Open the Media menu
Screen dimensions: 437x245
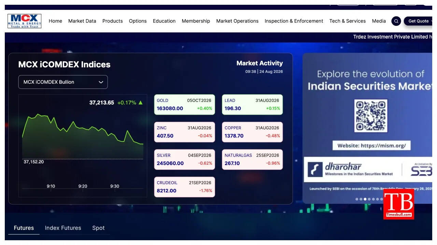point(379,21)
